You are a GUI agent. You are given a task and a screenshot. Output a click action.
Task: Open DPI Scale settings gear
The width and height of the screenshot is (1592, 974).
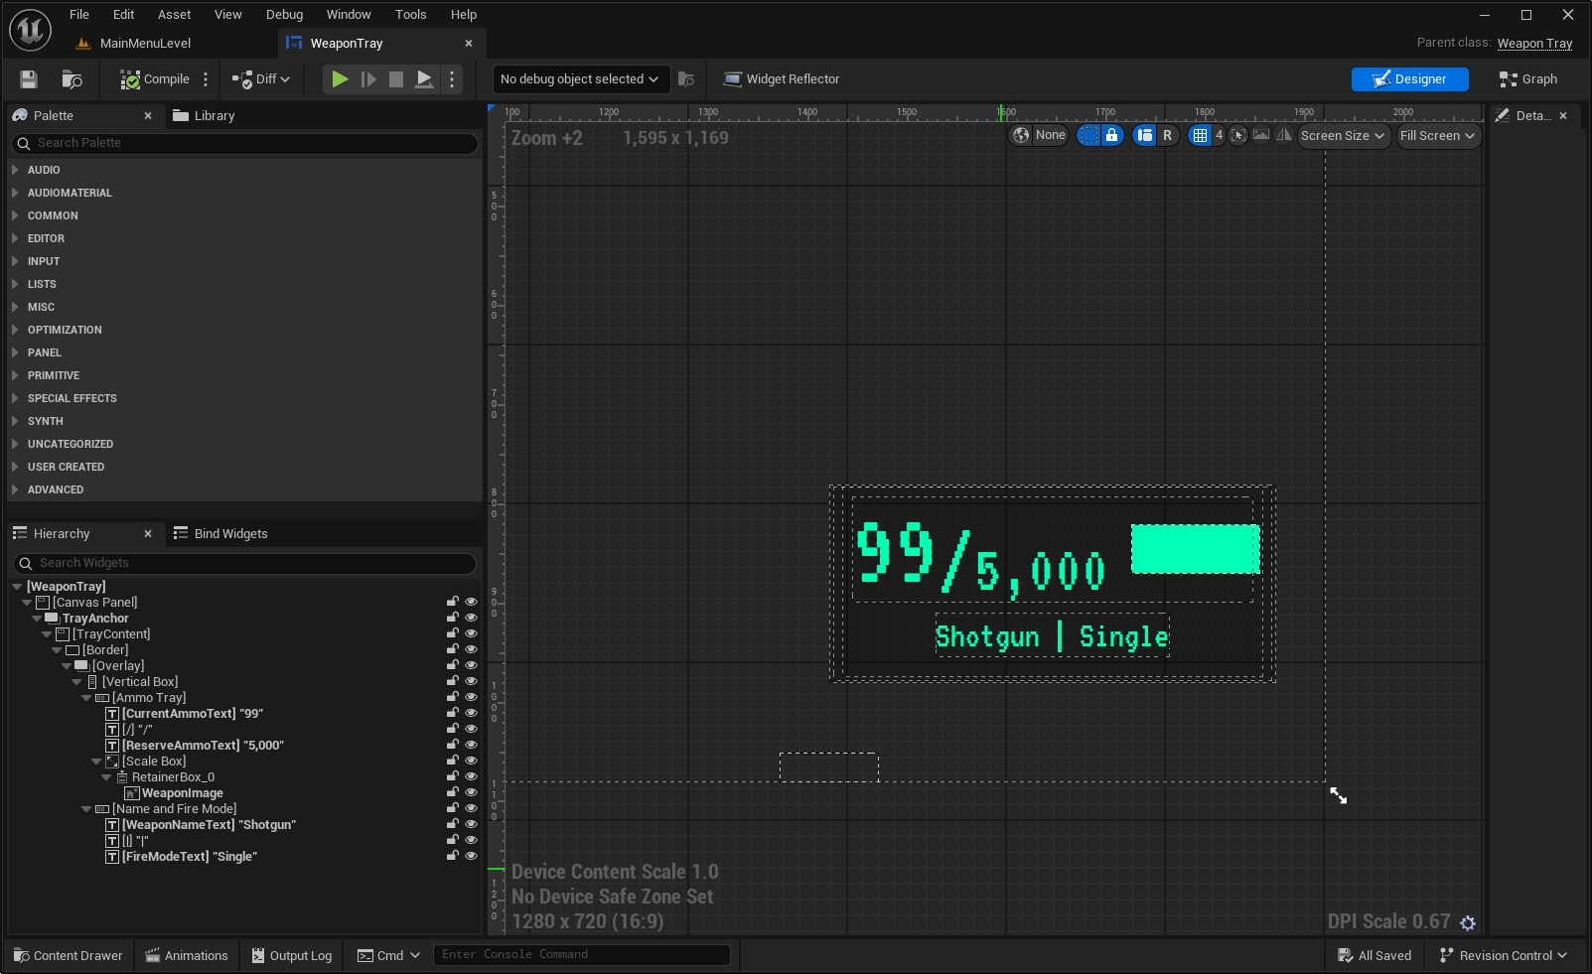click(x=1468, y=923)
